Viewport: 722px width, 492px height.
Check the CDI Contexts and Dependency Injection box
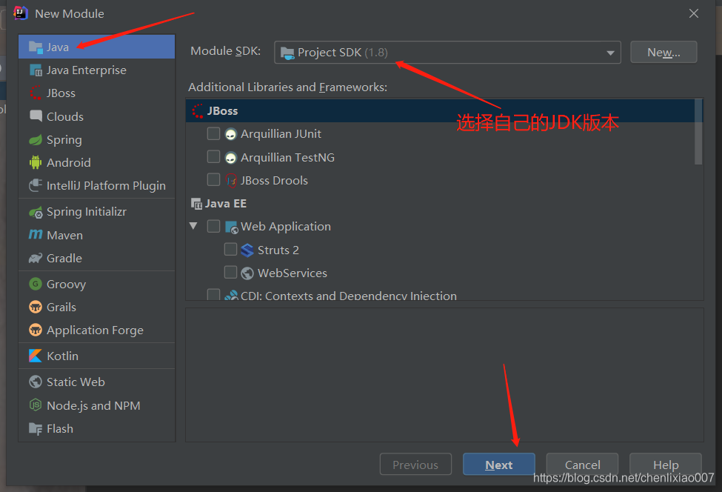[213, 294]
